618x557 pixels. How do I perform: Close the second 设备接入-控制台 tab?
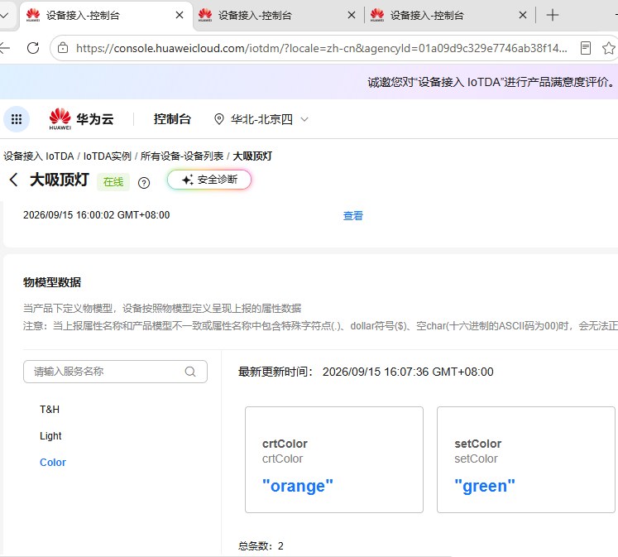point(352,16)
